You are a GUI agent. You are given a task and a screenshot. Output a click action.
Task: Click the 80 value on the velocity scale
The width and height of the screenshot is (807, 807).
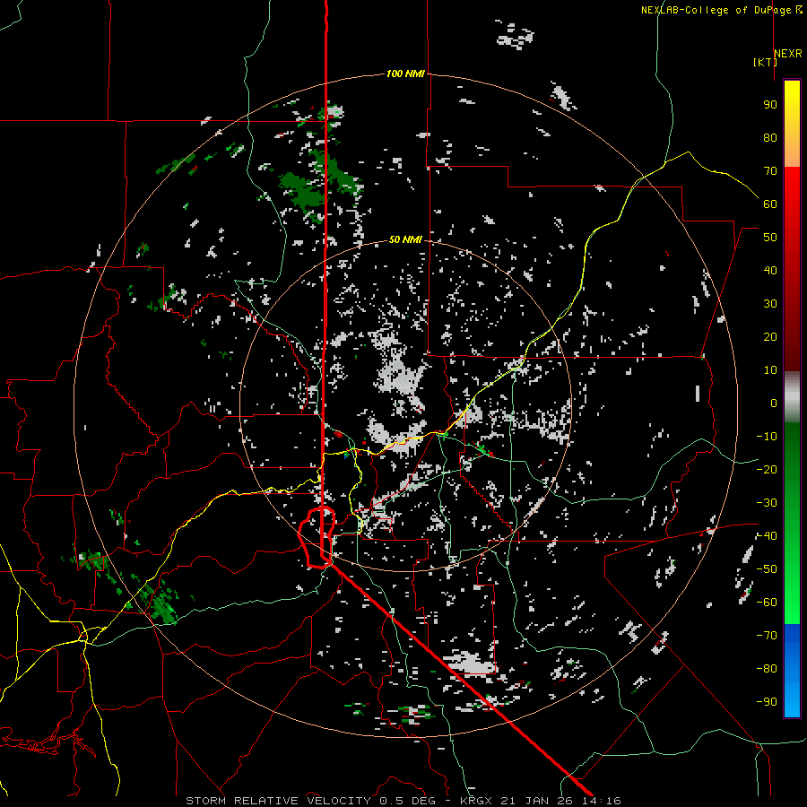(770, 138)
